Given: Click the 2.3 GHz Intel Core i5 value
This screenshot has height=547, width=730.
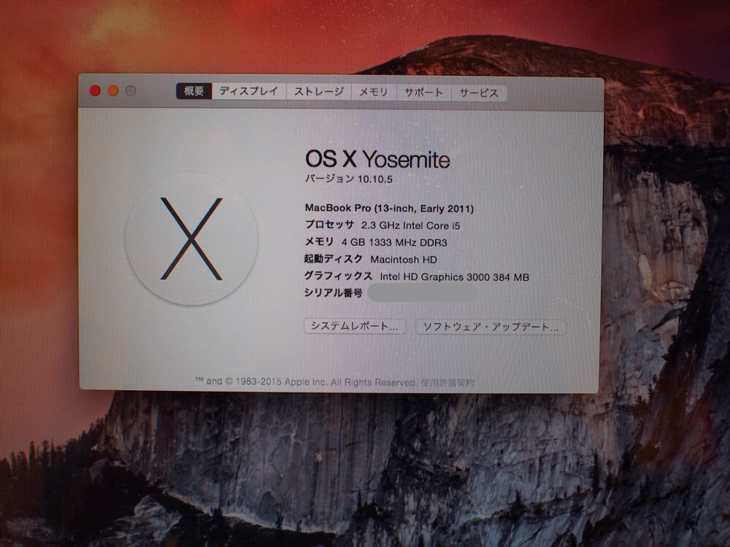Looking at the screenshot, I should pyautogui.click(x=410, y=225).
